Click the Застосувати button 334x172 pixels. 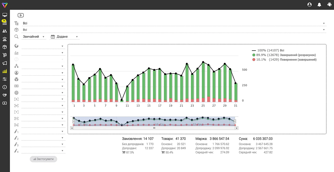click(43, 159)
